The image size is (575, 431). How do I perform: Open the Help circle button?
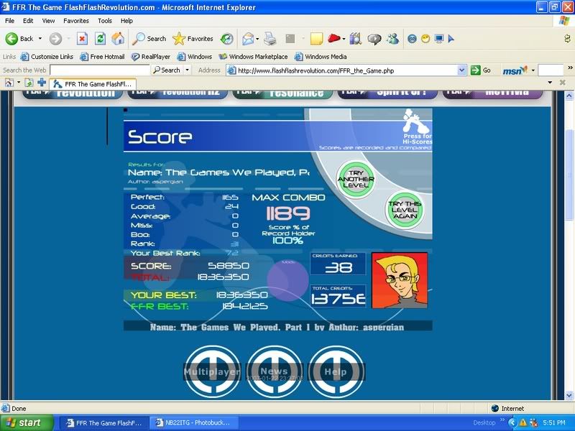tap(335, 371)
